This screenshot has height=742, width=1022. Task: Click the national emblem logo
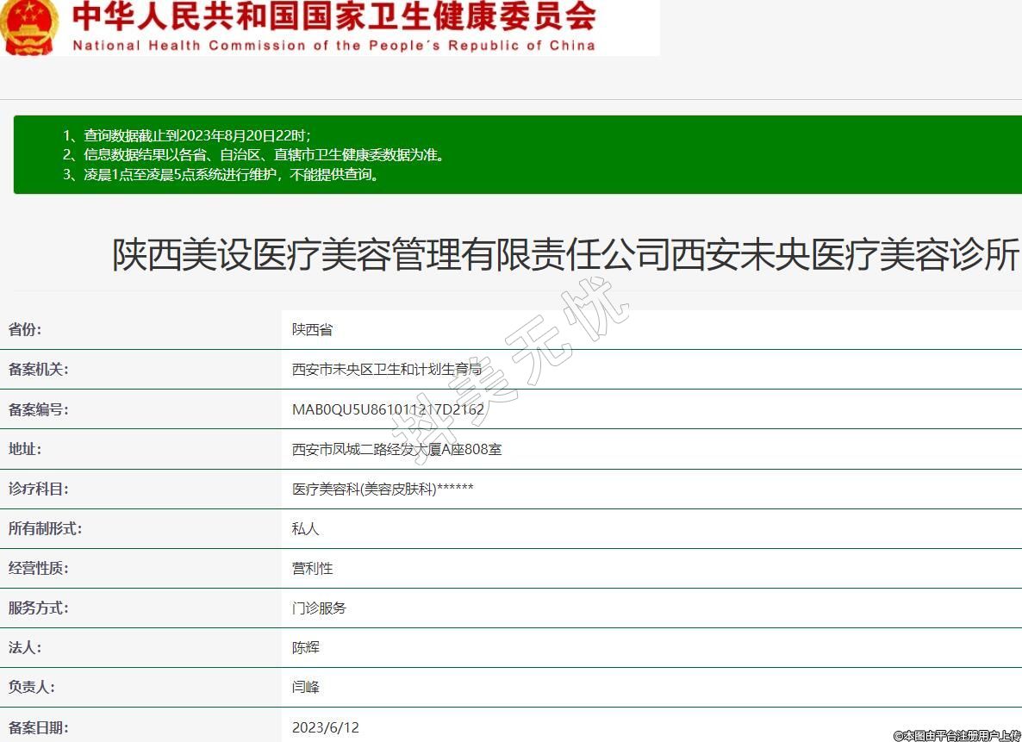28,26
